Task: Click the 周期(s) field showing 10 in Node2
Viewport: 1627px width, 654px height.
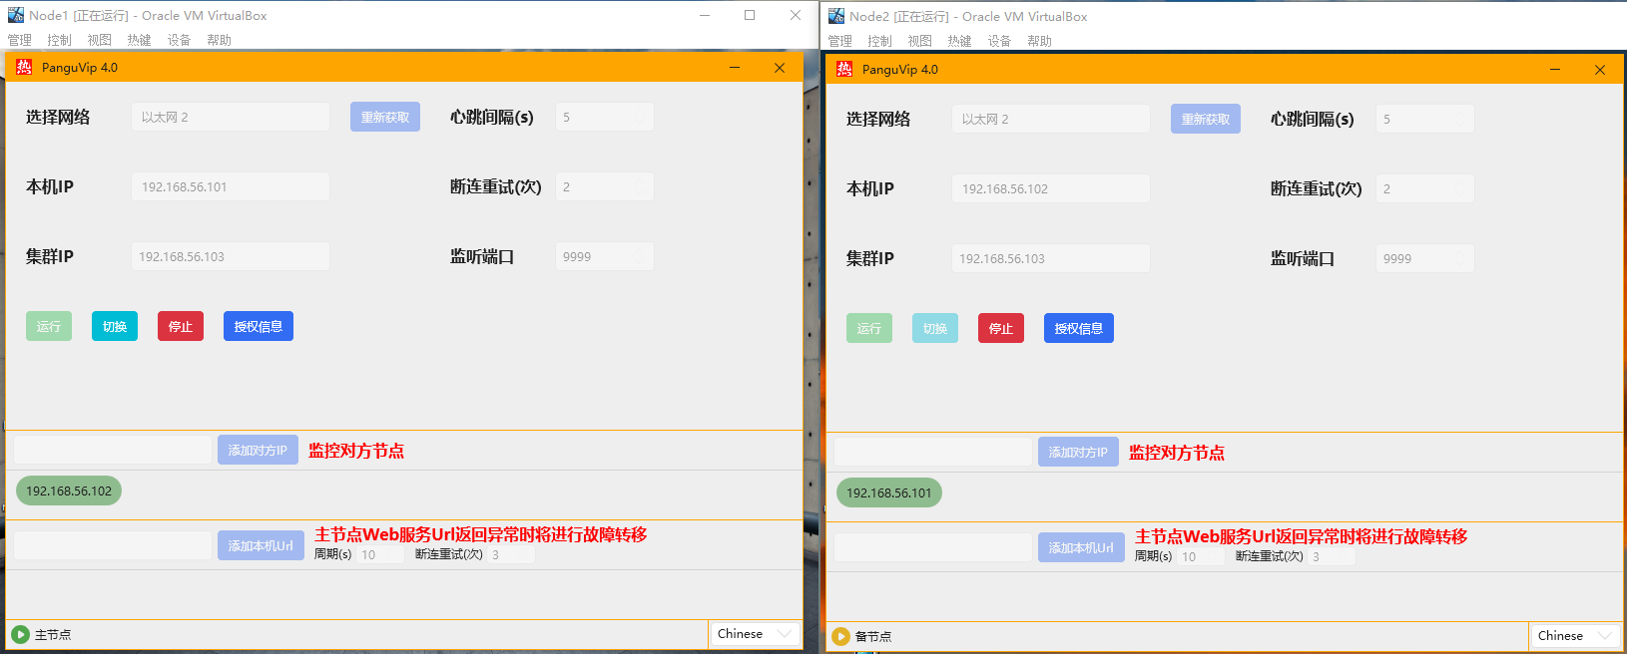Action: click(x=1201, y=556)
